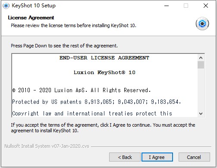The width and height of the screenshot is (217, 168).
Task: Click the KeyShot icon in the title bar
Action: [6, 6]
